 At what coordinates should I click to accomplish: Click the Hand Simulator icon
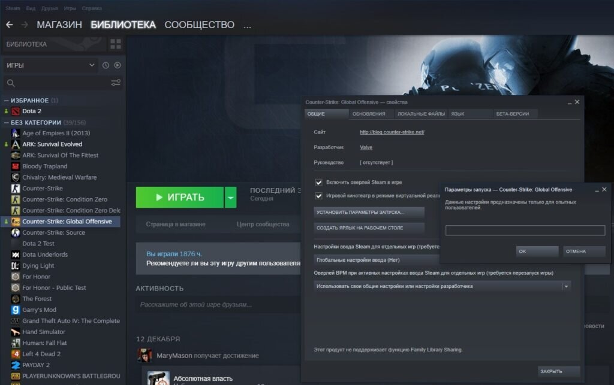tap(16, 332)
